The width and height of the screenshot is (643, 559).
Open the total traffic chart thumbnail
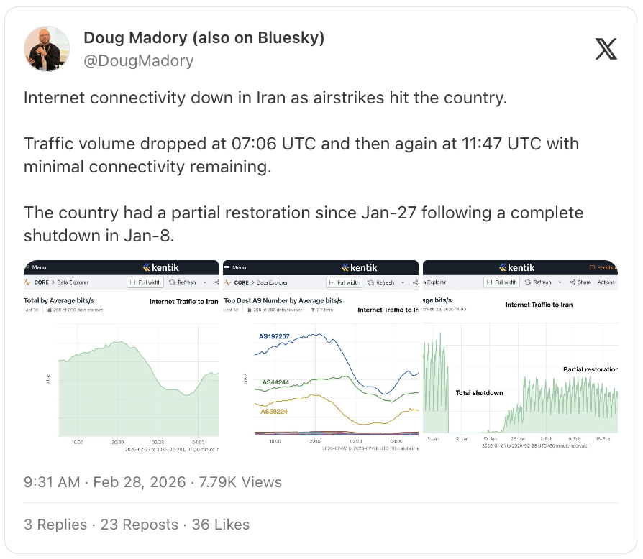pyautogui.click(x=121, y=356)
